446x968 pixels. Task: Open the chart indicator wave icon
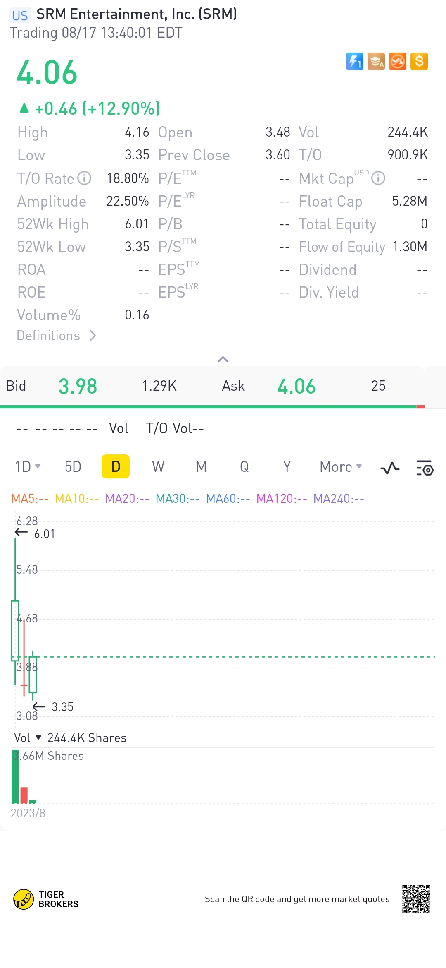390,468
